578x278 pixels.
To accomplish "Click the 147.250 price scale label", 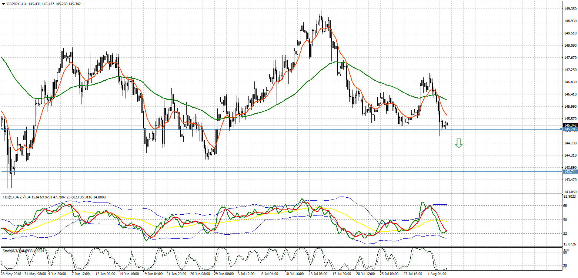I will coord(570,70).
